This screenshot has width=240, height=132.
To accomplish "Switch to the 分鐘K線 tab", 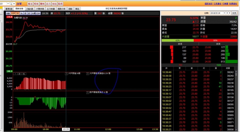I will tap(30, 9).
